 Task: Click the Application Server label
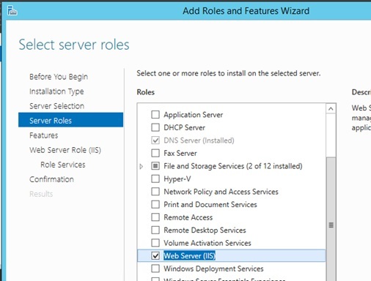(x=194, y=115)
